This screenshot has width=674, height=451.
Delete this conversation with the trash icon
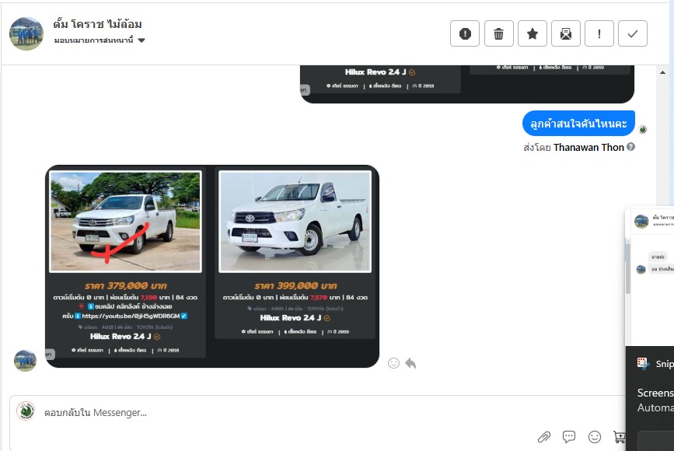tap(498, 33)
